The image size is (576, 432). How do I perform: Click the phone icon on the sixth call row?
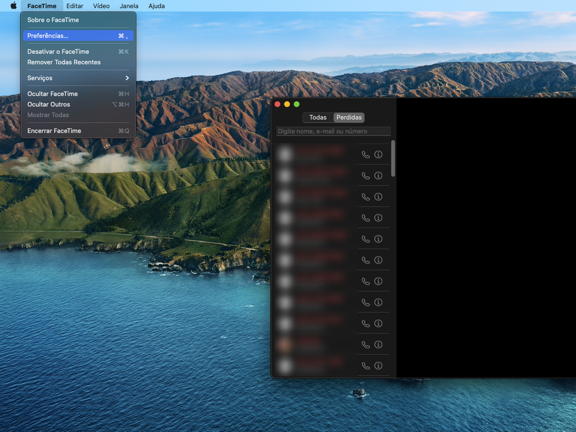366,260
